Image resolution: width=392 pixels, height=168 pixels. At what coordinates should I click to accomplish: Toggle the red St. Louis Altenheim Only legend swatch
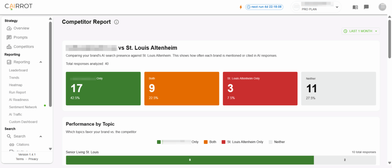coord(223,142)
